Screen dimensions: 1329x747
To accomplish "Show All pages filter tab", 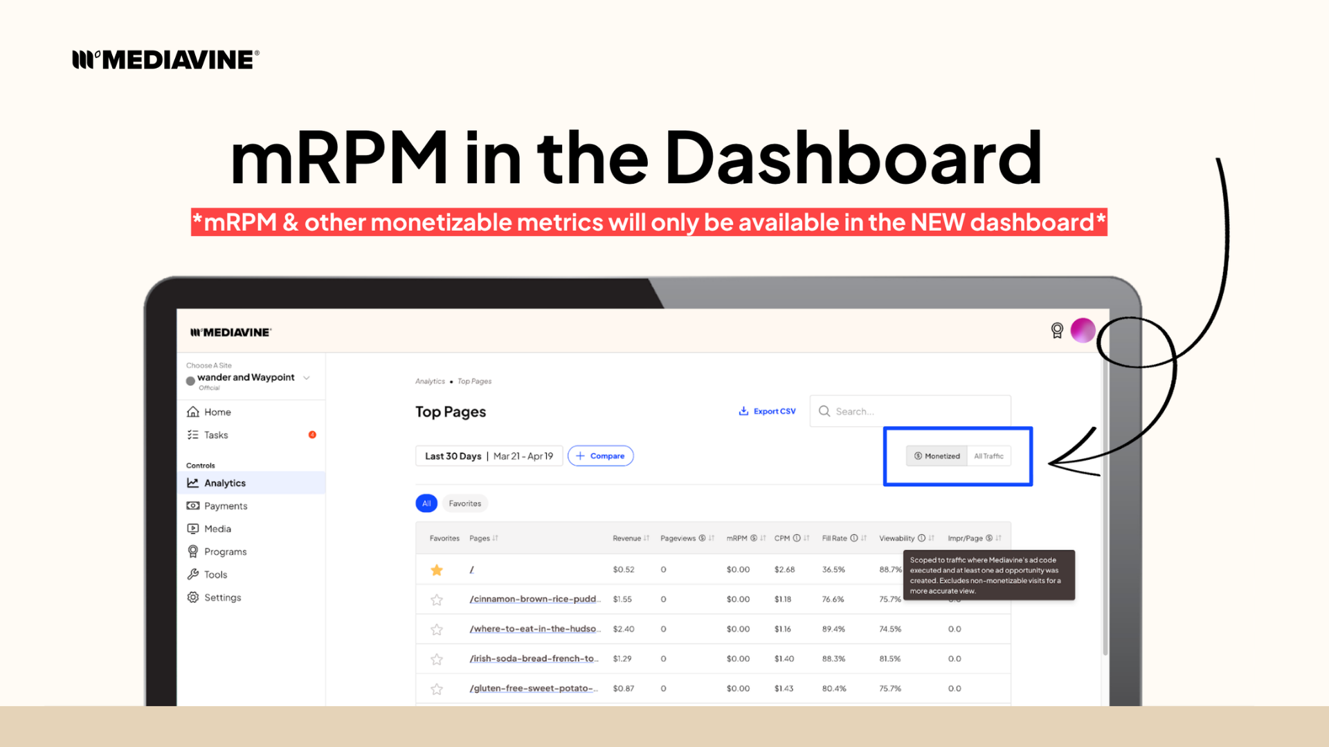I will click(x=426, y=504).
